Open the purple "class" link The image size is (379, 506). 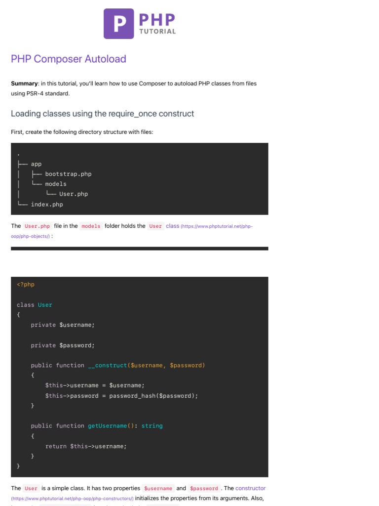(x=173, y=226)
